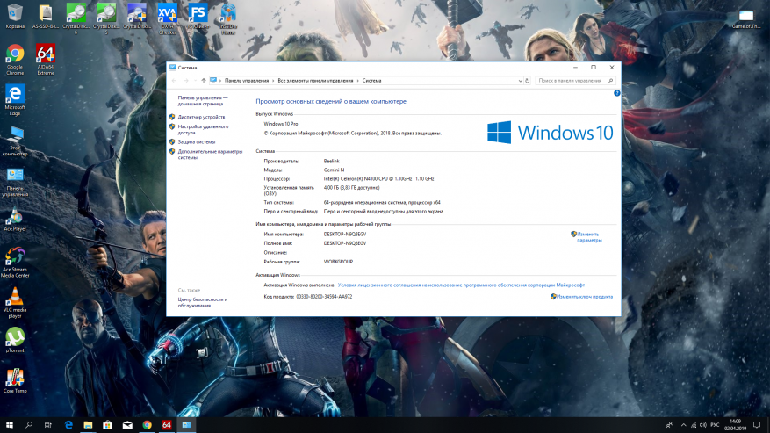Click the Windows Start button
Screen dimensions: 770x433
tap(9, 425)
